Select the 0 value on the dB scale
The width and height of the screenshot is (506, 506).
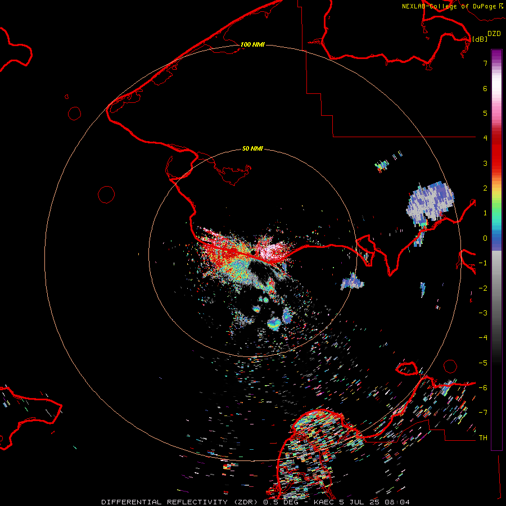tap(485, 238)
